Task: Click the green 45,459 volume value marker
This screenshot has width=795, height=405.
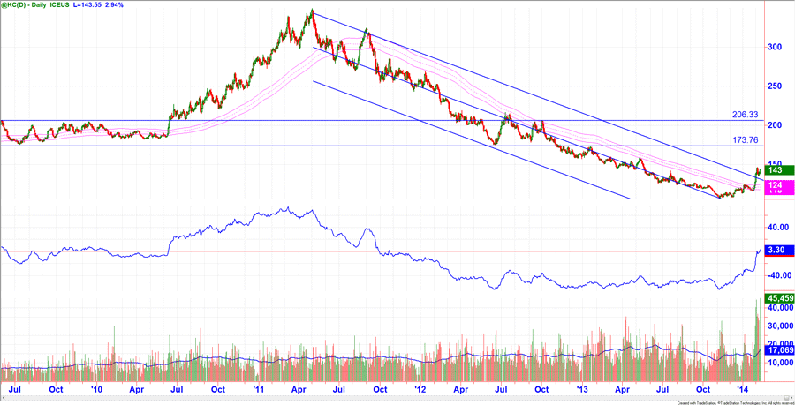Action: pyautogui.click(x=776, y=298)
